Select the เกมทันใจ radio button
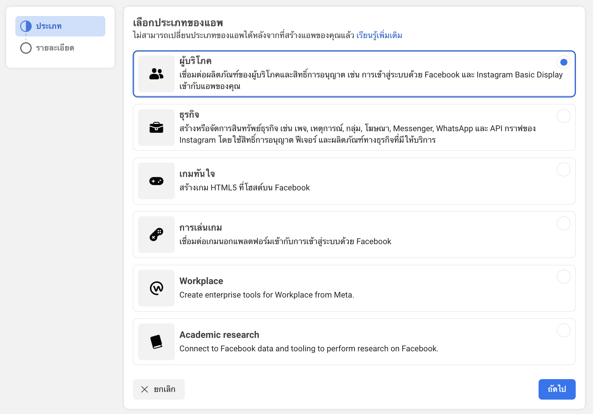Screen dimensions: 593x414 pyautogui.click(x=564, y=170)
